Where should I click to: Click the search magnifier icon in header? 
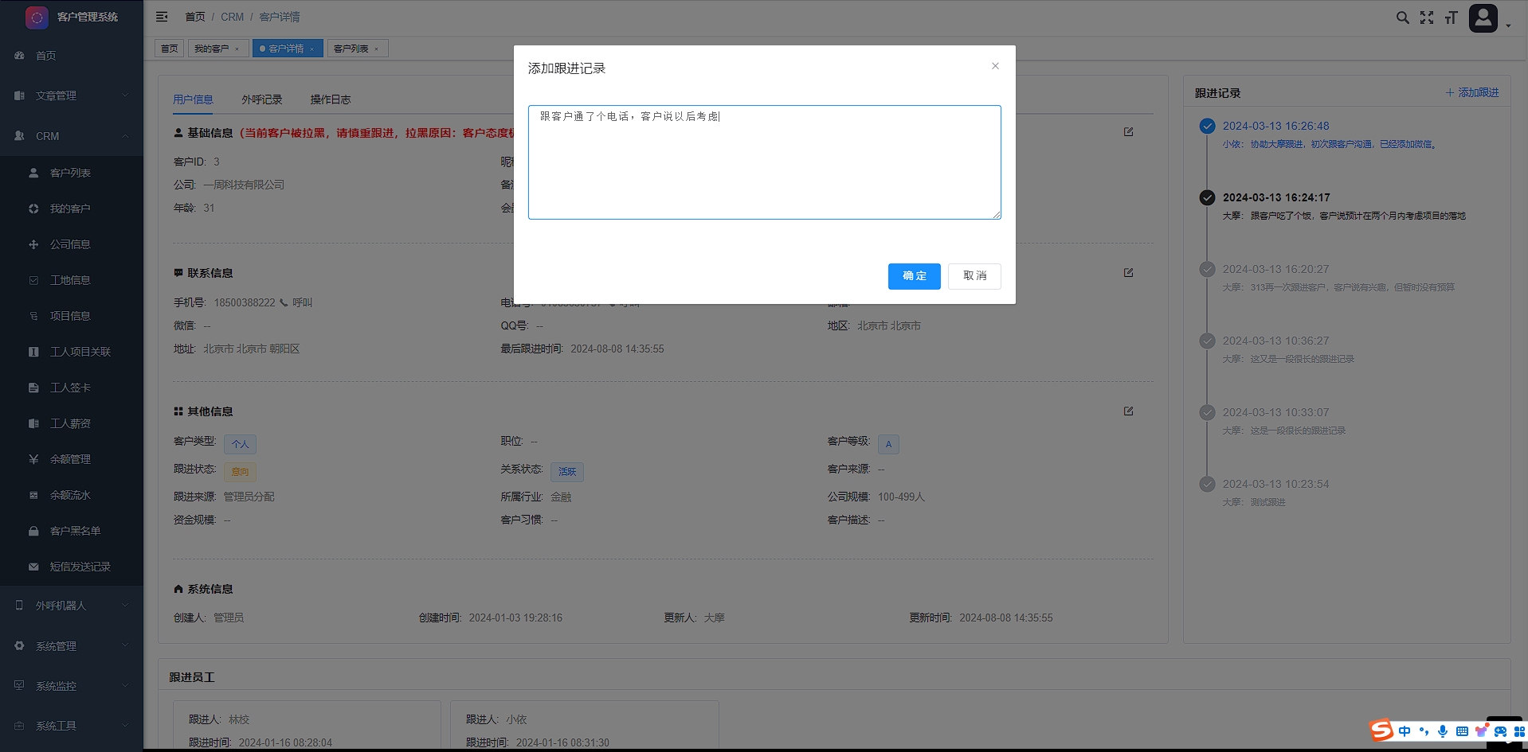point(1402,18)
